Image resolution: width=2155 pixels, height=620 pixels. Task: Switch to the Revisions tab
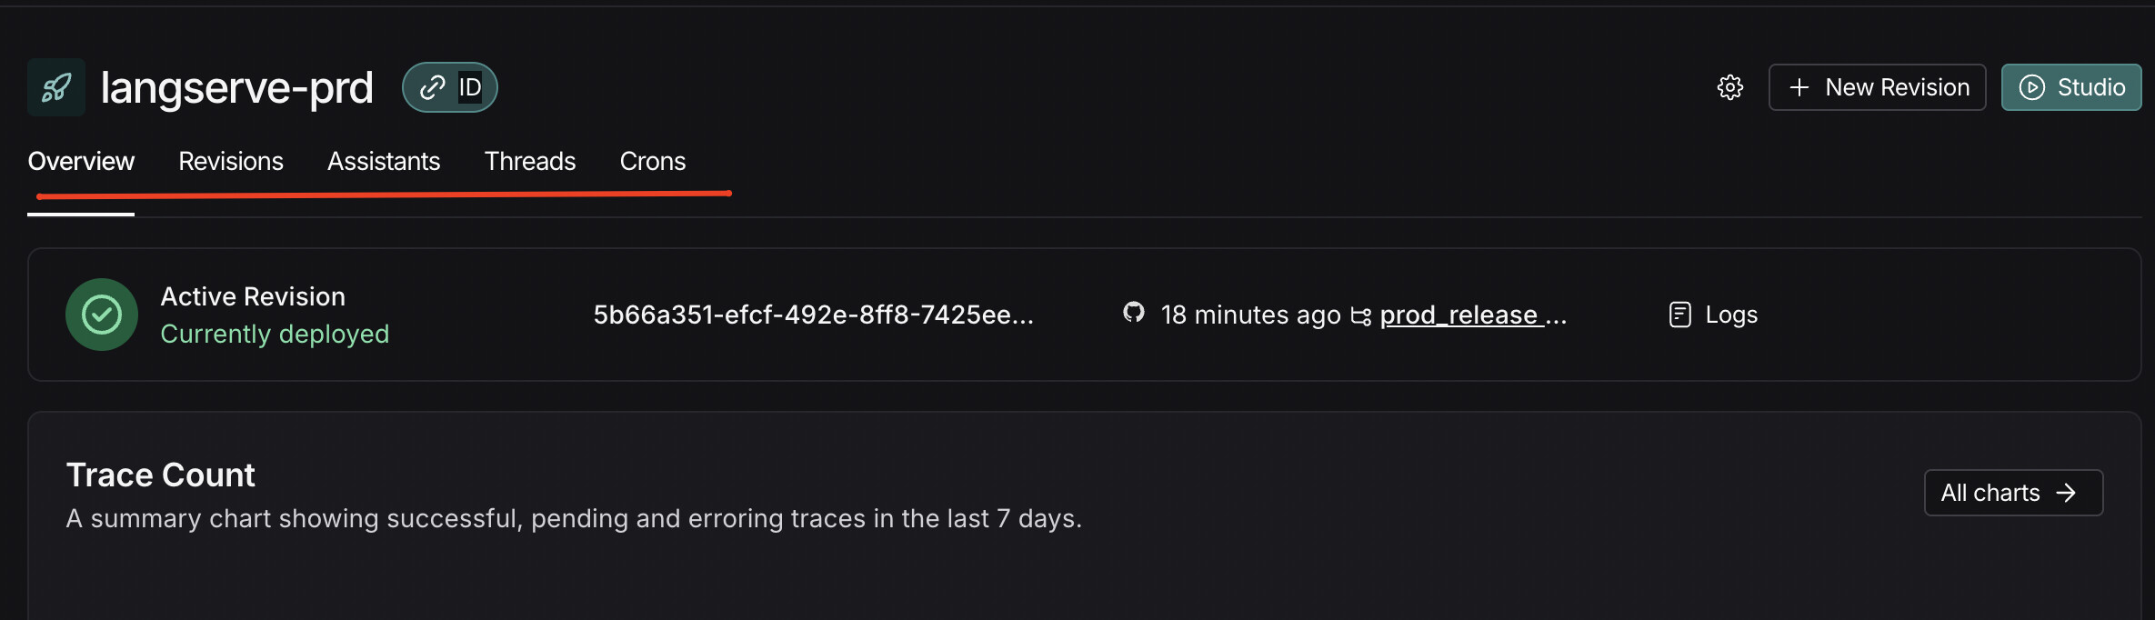[231, 161]
